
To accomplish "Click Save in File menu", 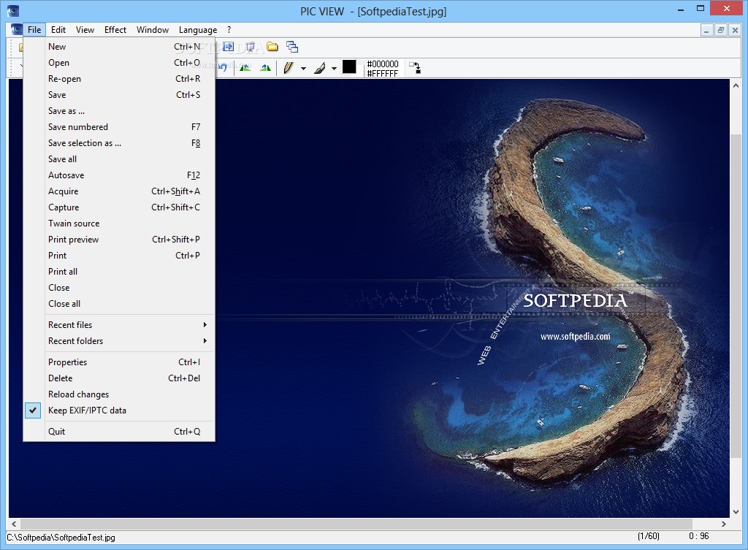I will point(119,95).
